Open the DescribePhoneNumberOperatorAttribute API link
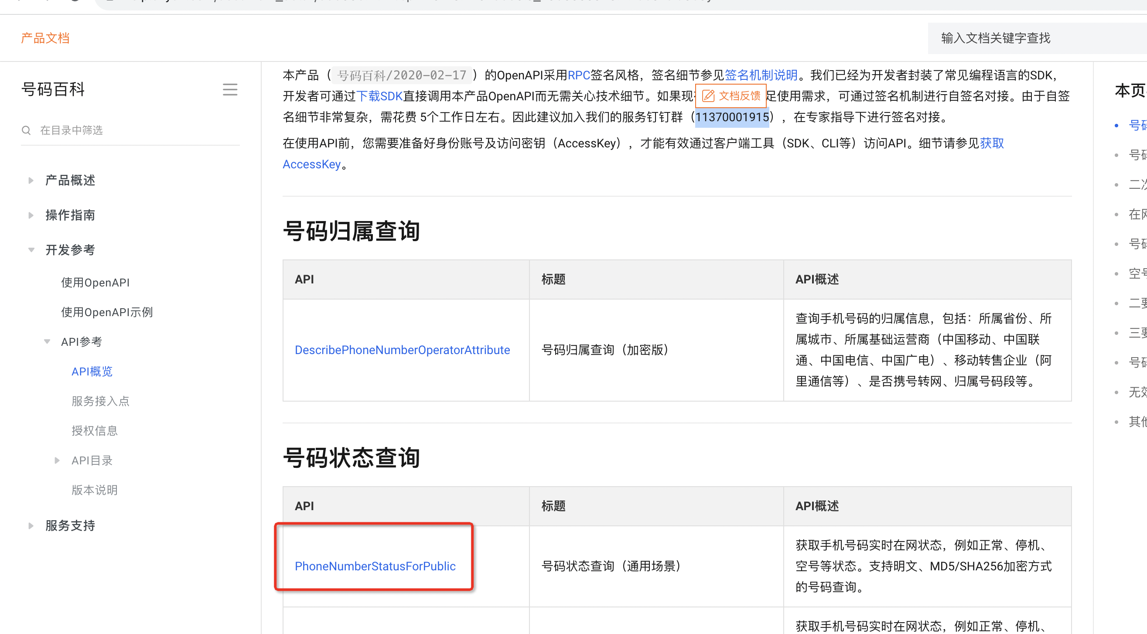Viewport: 1147px width, 634px height. point(402,350)
